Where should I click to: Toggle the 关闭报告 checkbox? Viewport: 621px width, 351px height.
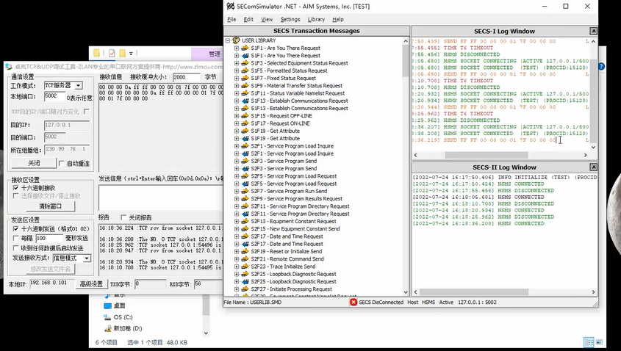click(x=123, y=217)
